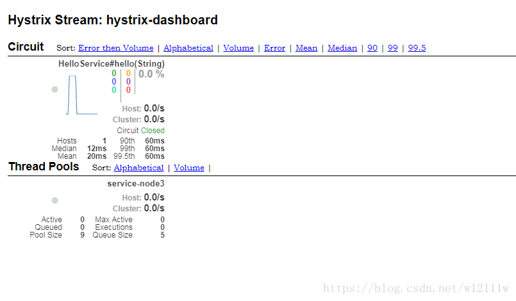Click the circuit Cluster 0.0/s rate
This screenshot has width=516, height=301.
coord(154,119)
